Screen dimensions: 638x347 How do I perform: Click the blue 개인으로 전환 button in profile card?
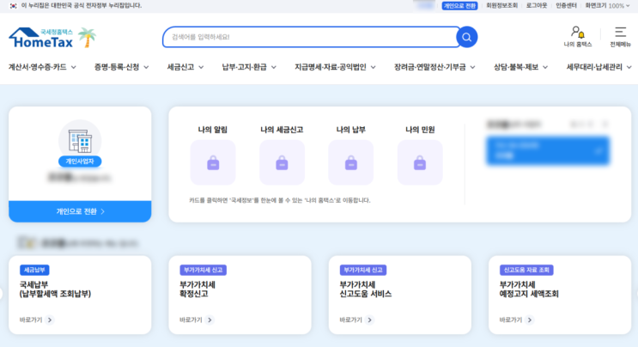point(80,211)
